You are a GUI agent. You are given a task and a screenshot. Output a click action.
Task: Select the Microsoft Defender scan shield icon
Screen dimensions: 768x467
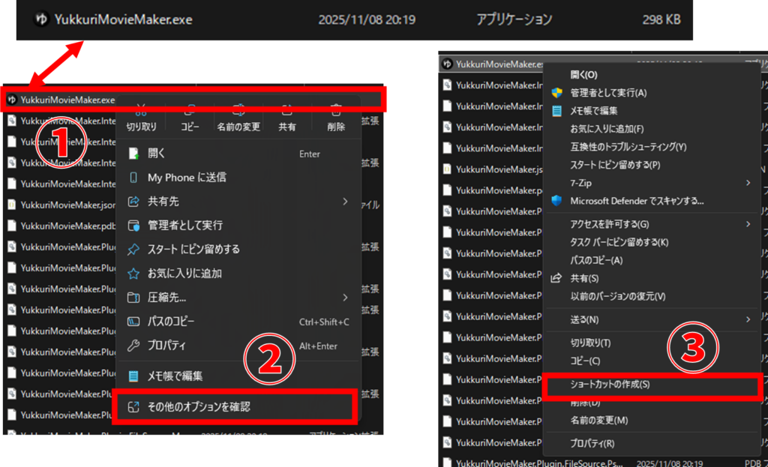click(x=556, y=201)
